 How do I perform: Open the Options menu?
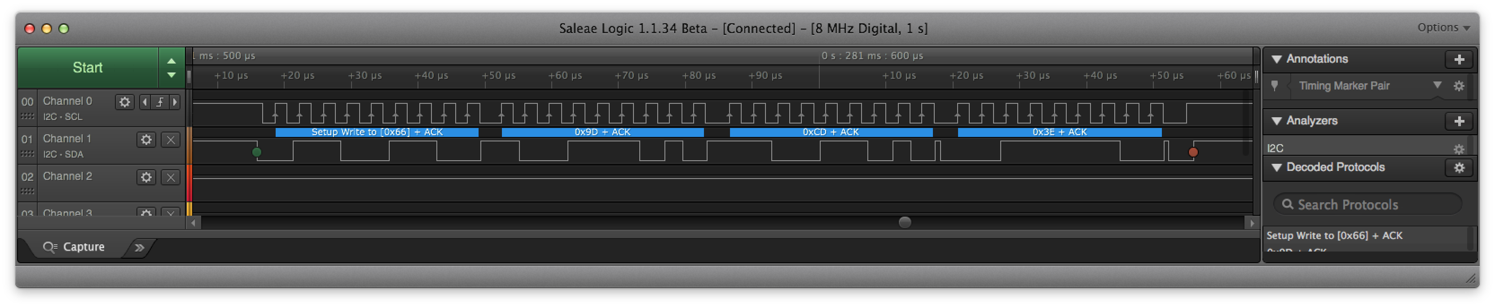coord(1443,27)
